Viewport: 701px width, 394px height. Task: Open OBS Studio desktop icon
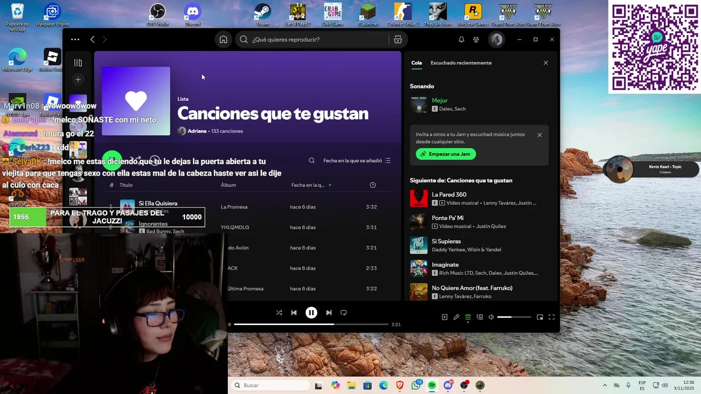[158, 15]
